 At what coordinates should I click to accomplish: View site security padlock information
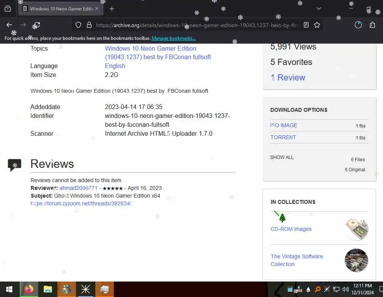(89, 25)
